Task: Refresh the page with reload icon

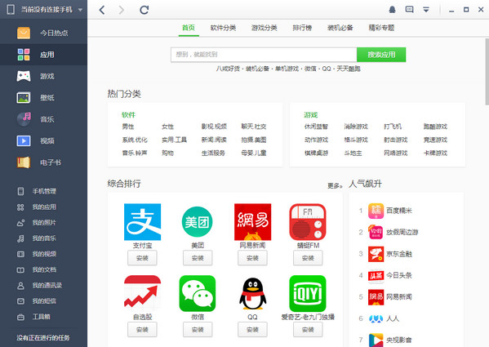Action: pos(144,10)
